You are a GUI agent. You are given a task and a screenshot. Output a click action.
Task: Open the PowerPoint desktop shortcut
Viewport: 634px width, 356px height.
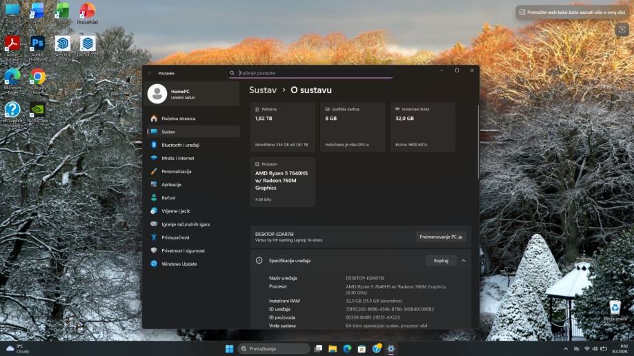(88, 12)
